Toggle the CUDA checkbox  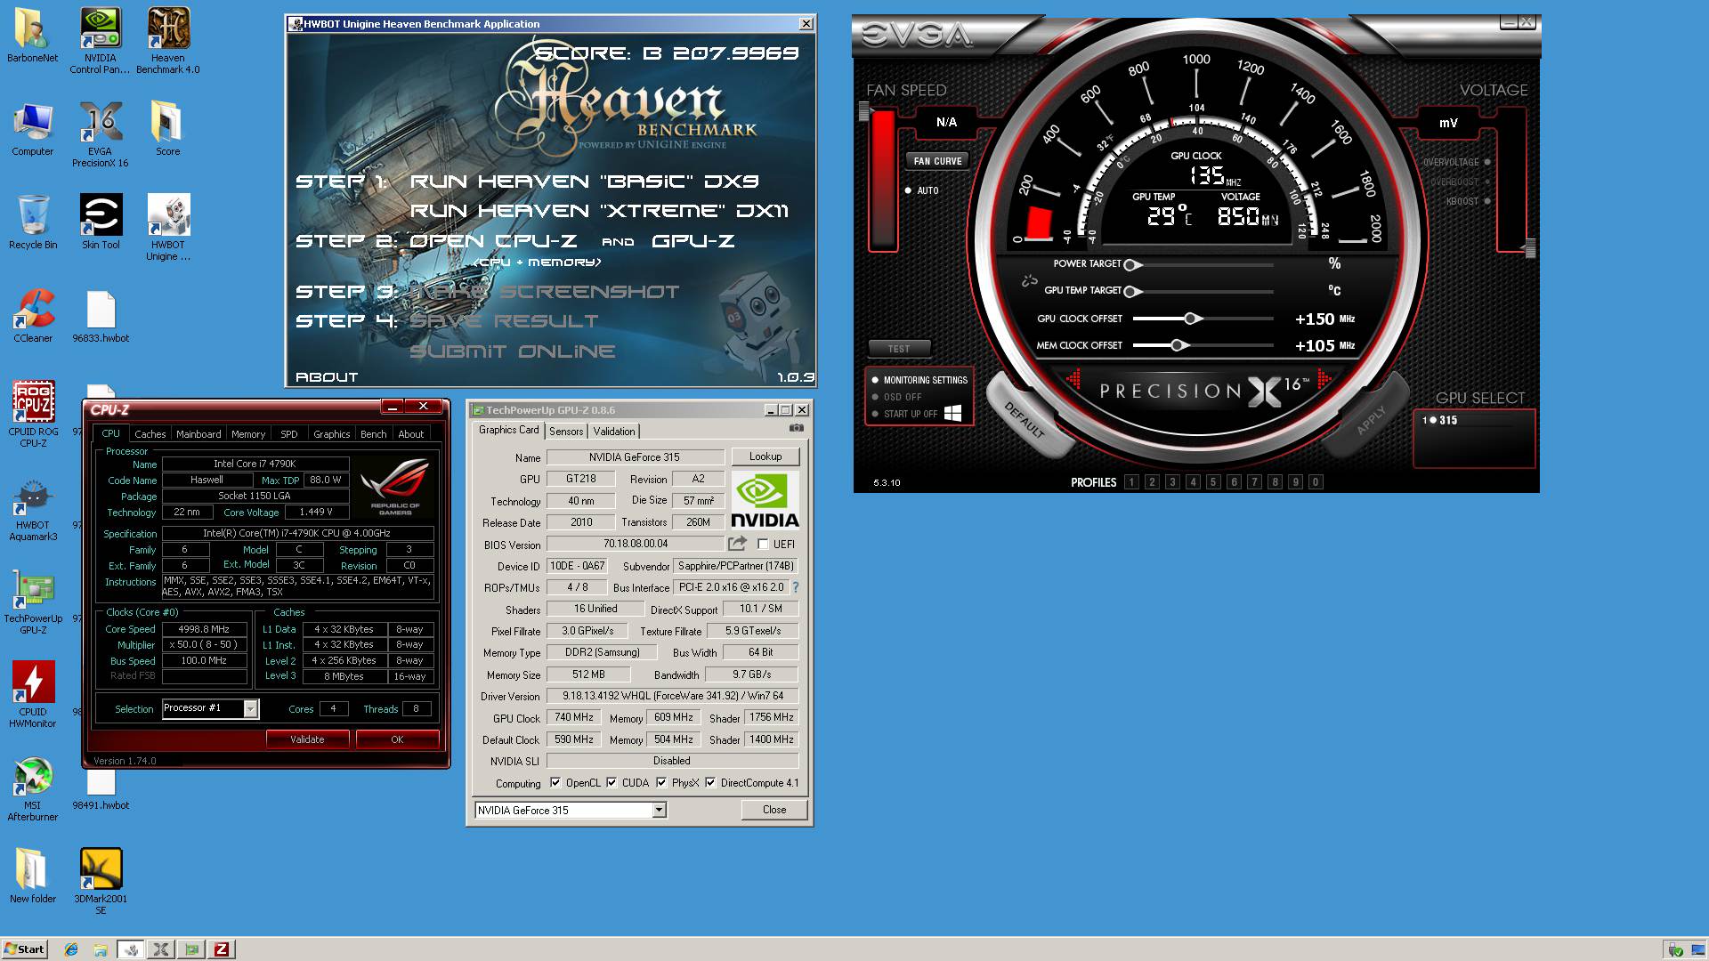(612, 783)
